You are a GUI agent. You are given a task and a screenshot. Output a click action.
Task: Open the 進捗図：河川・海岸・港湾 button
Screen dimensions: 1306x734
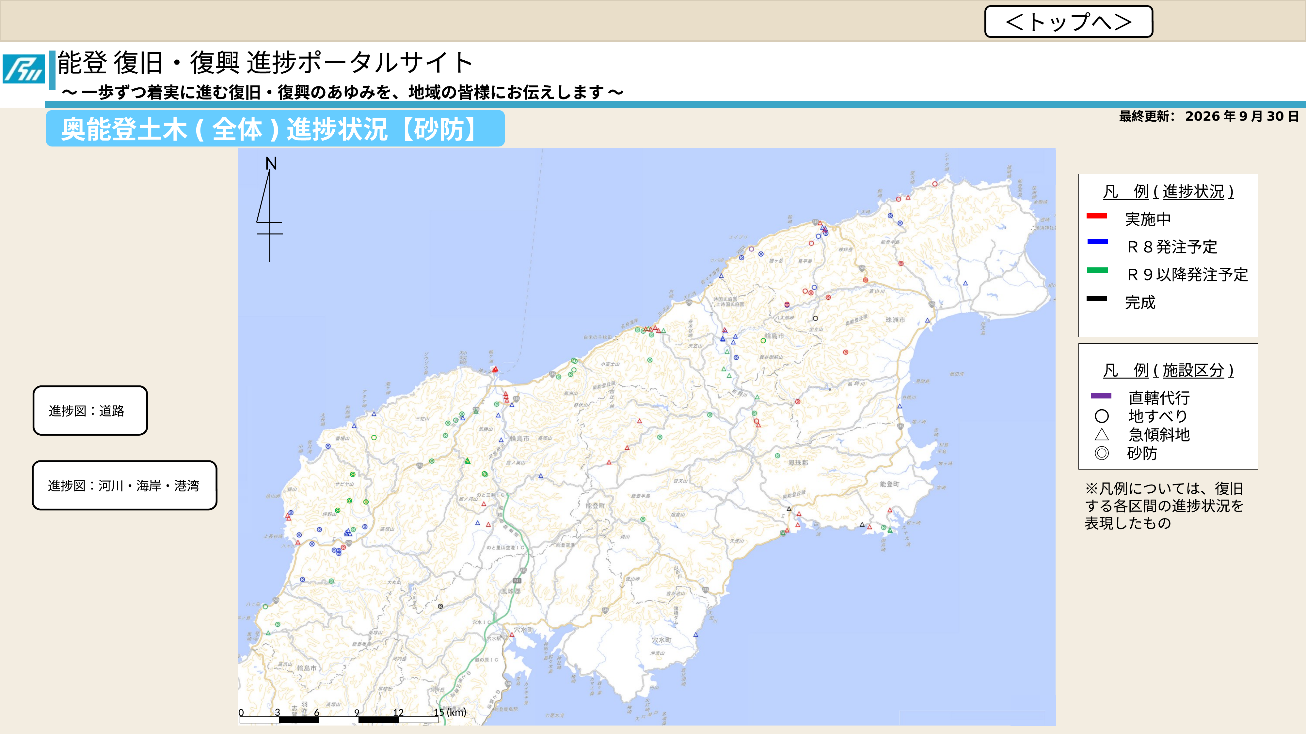[x=124, y=486]
